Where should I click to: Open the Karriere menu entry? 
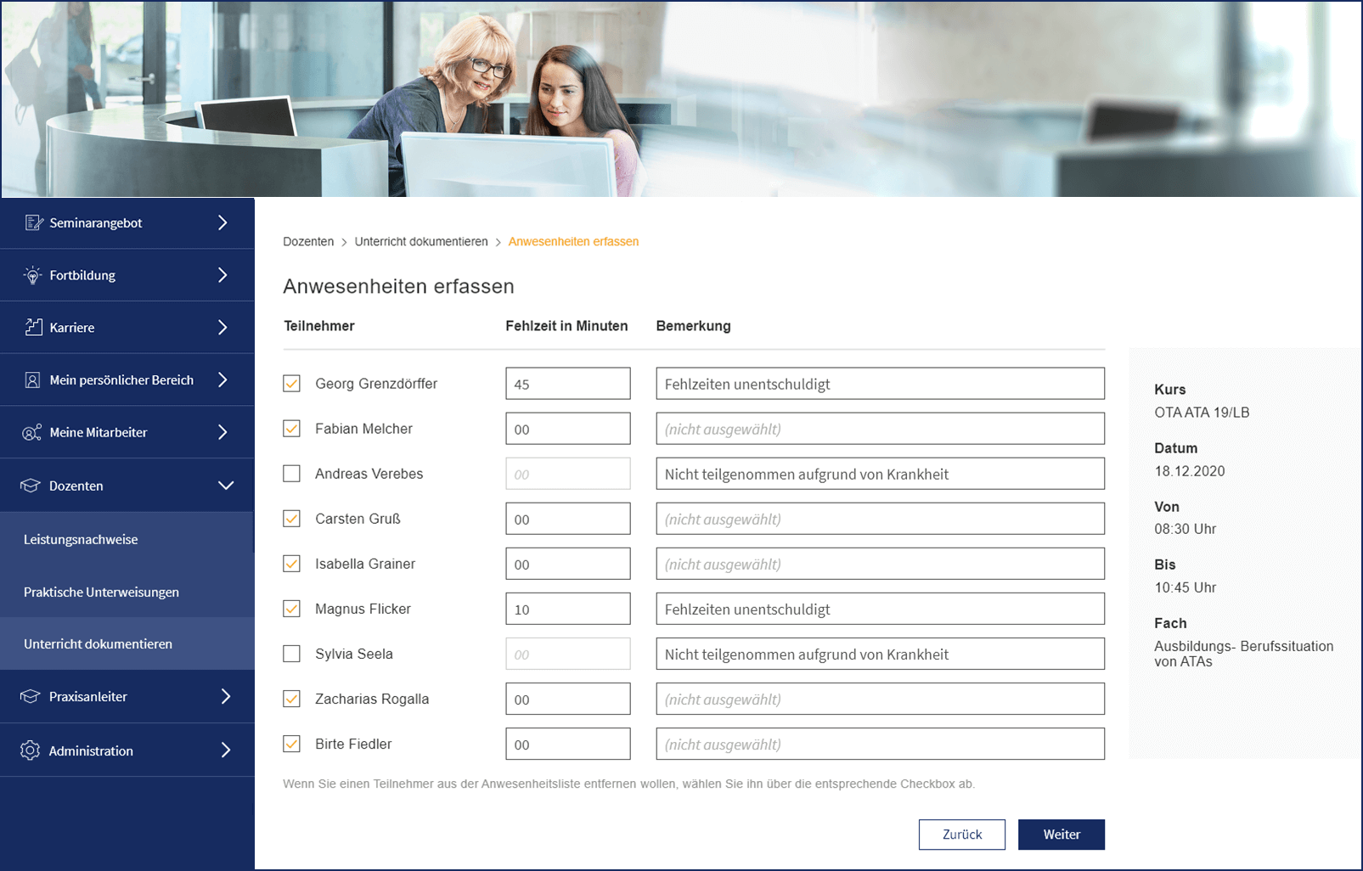tap(127, 327)
